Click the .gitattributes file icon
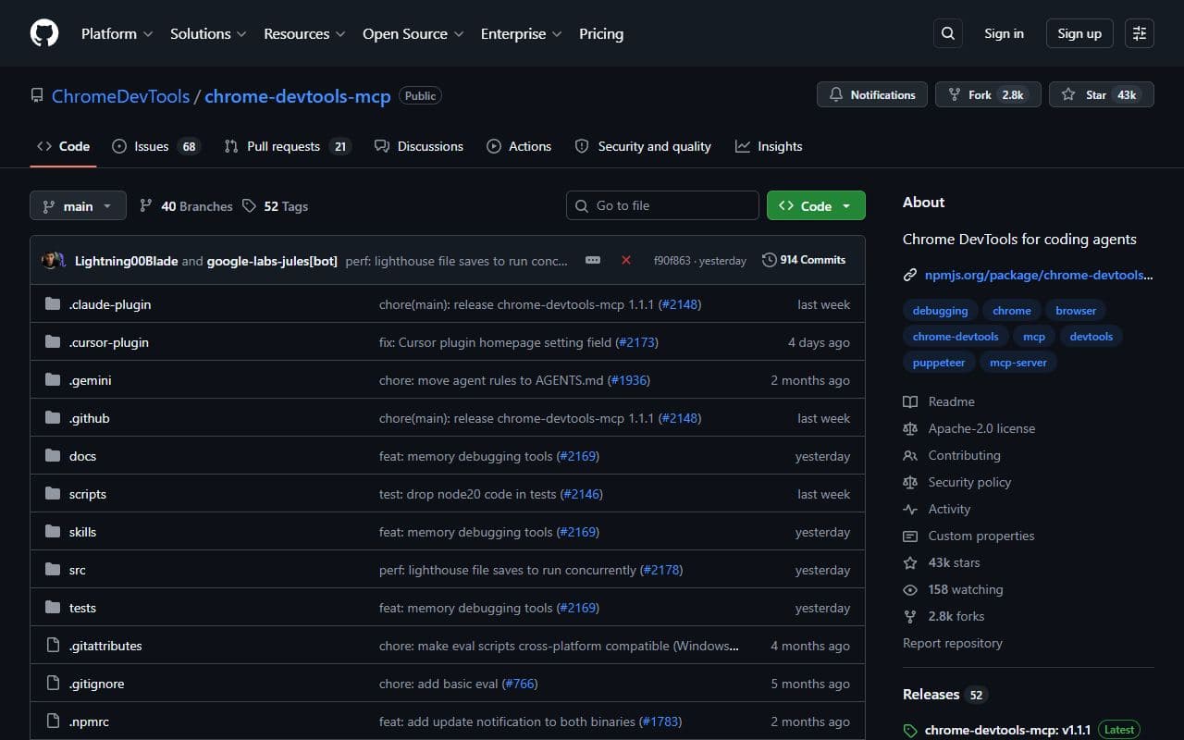This screenshot has height=740, width=1184. [53, 646]
